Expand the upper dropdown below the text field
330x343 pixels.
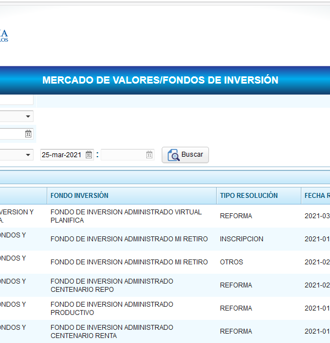(28, 117)
